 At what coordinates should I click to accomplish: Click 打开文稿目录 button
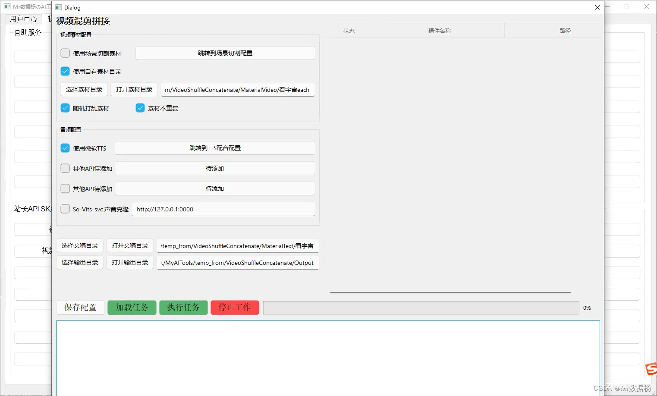(130, 245)
